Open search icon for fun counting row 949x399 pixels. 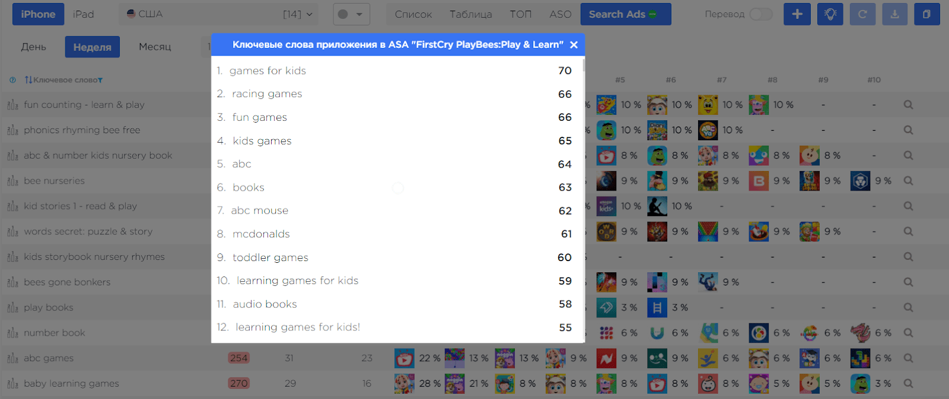tap(908, 105)
